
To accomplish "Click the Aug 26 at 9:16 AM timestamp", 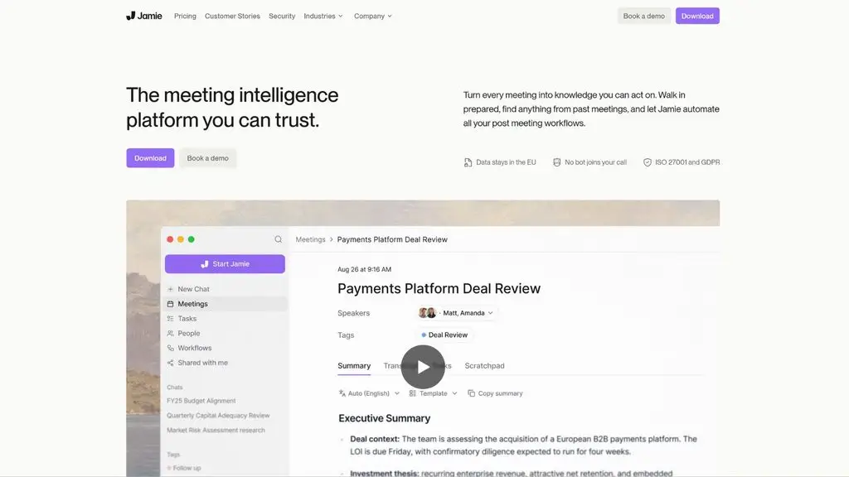I will 365,269.
